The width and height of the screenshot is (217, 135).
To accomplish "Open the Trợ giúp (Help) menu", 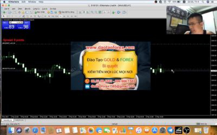I will click(53, 9).
